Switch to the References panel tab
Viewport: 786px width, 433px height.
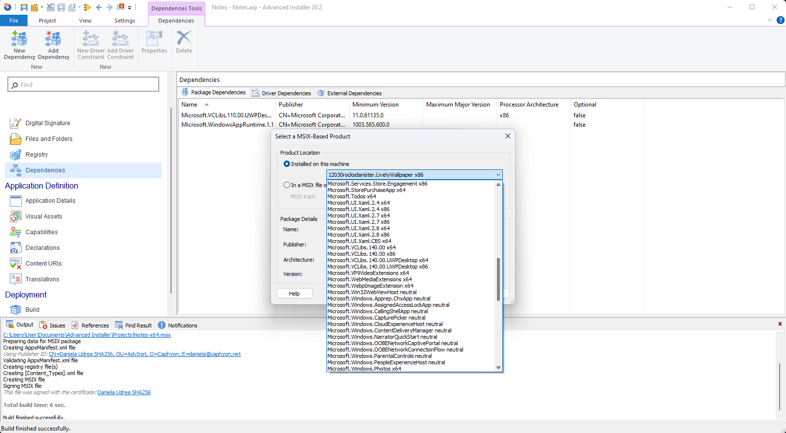90,325
